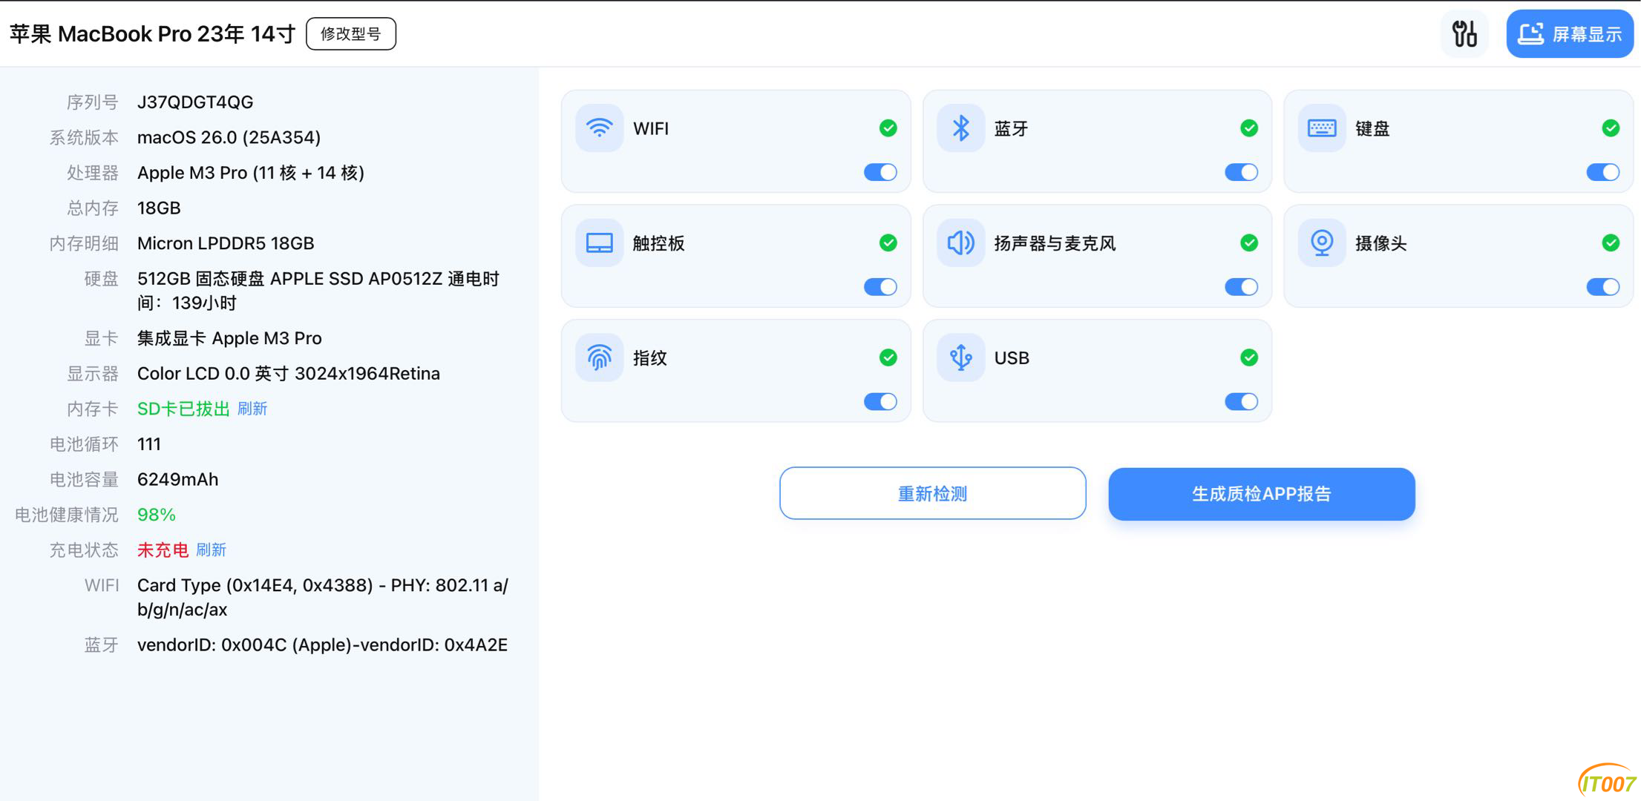The width and height of the screenshot is (1641, 801).
Task: Click the trackpad 触控板 card icon
Action: (x=599, y=243)
